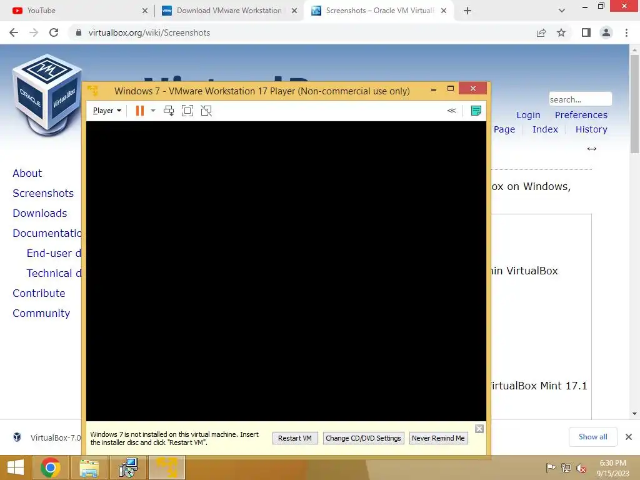Toggle page width with the double arrow icon

point(591,149)
